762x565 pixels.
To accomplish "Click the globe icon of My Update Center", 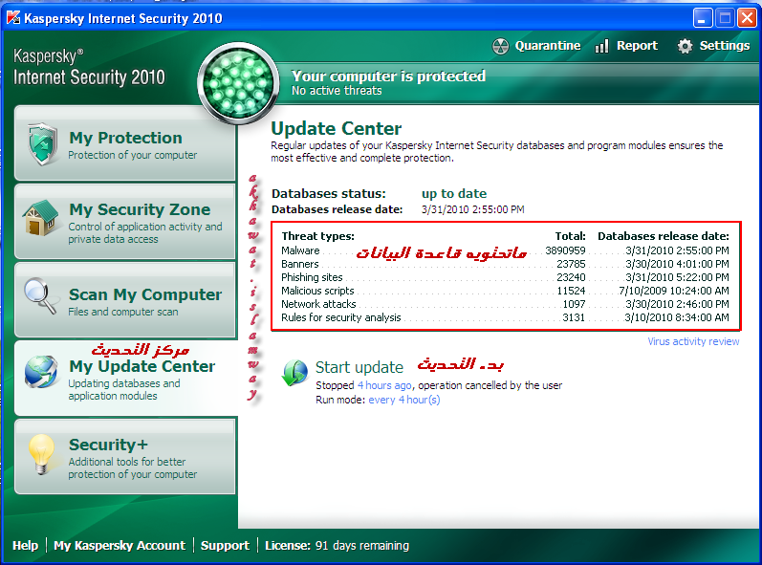I will pyautogui.click(x=41, y=372).
